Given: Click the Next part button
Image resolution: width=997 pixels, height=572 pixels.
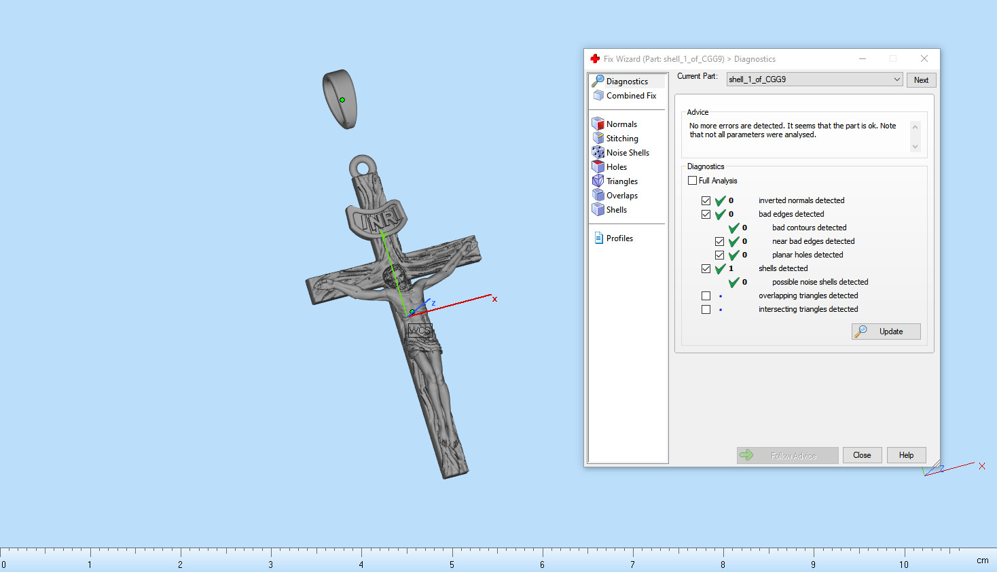Looking at the screenshot, I should click(x=921, y=80).
